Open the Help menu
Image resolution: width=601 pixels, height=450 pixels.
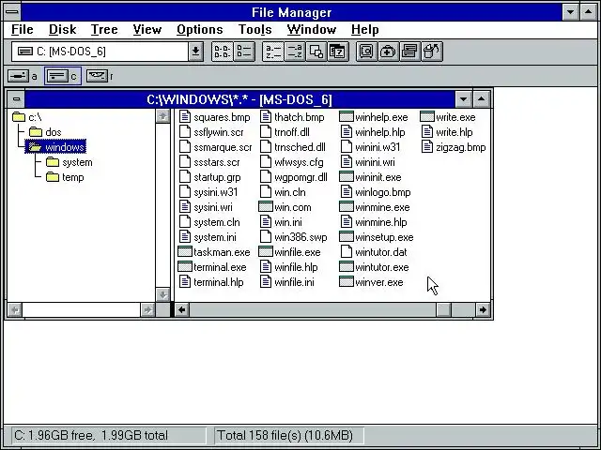point(365,29)
